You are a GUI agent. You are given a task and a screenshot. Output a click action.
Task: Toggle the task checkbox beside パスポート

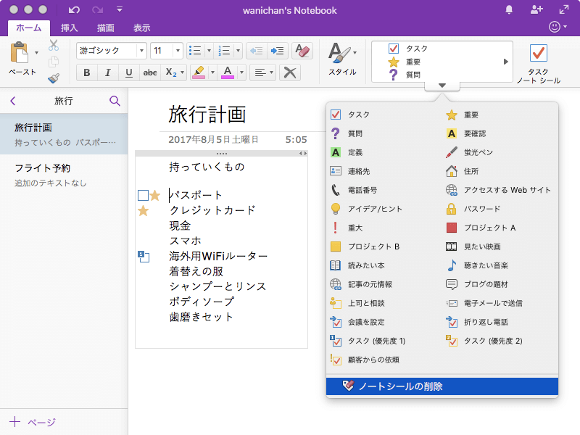143,195
